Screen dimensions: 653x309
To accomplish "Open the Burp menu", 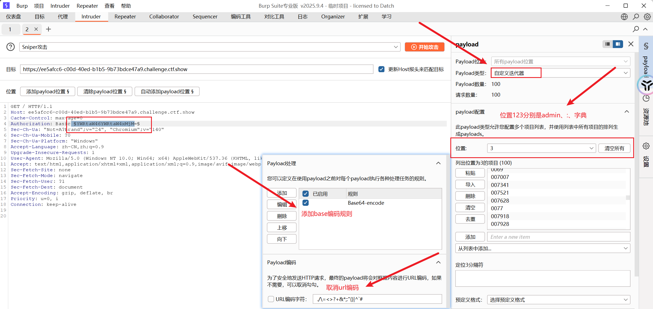I will click(x=22, y=6).
